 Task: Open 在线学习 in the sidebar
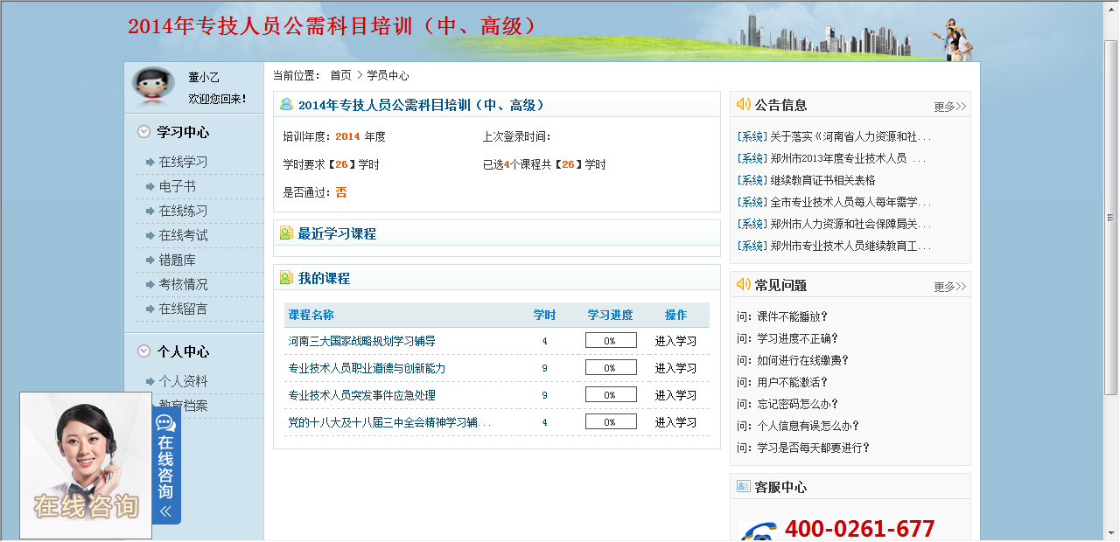[x=183, y=162]
